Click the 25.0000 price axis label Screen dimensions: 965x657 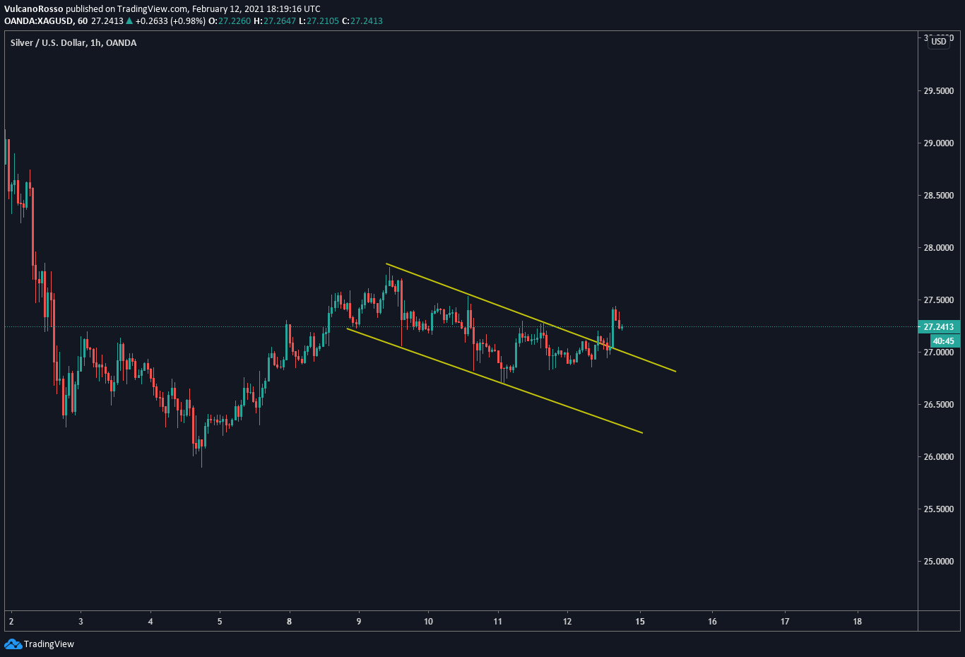coord(939,562)
